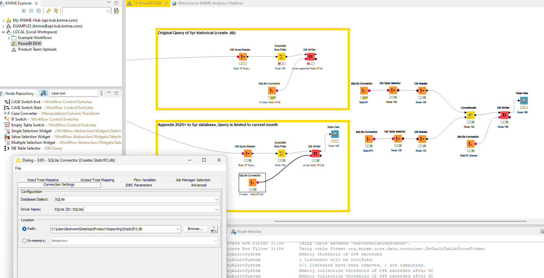Switch to the JDBC Parameters tab
The image size is (544, 278).
click(x=139, y=185)
